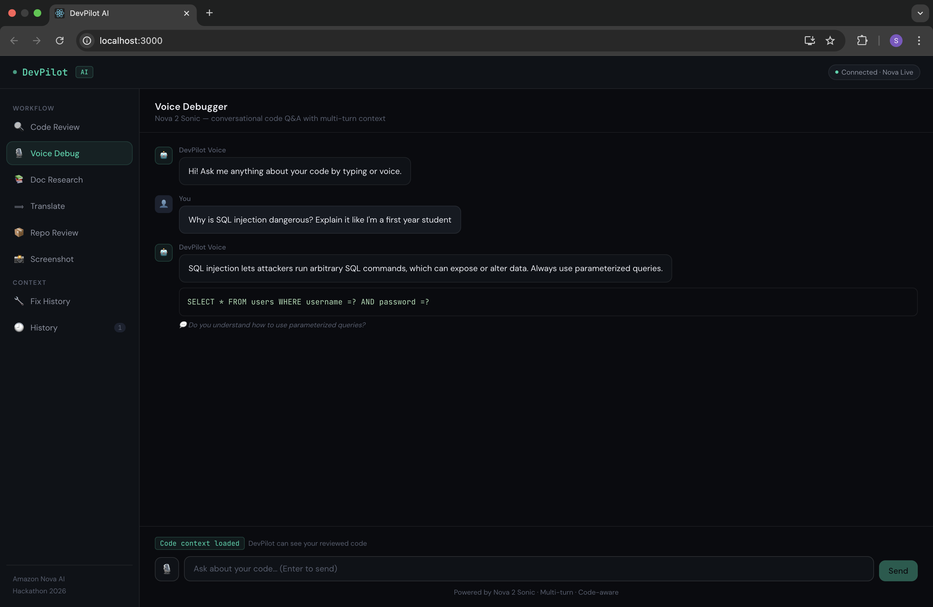
Task: Click the Fix History wrench icon
Action: (19, 301)
